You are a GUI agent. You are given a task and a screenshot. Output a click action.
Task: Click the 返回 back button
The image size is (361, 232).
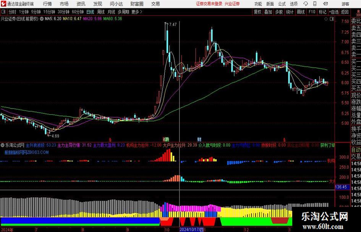(345, 12)
